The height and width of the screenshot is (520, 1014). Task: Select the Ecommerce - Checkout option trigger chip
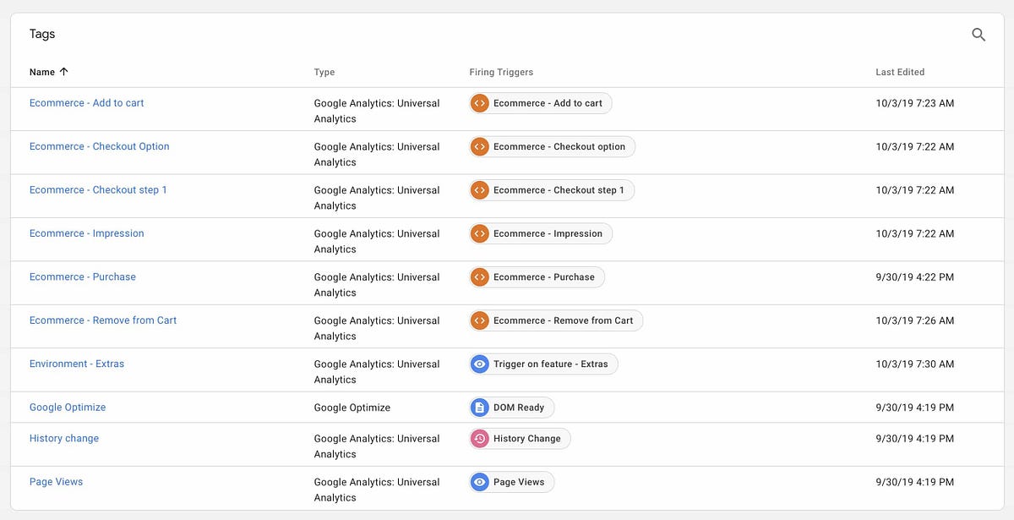click(552, 146)
